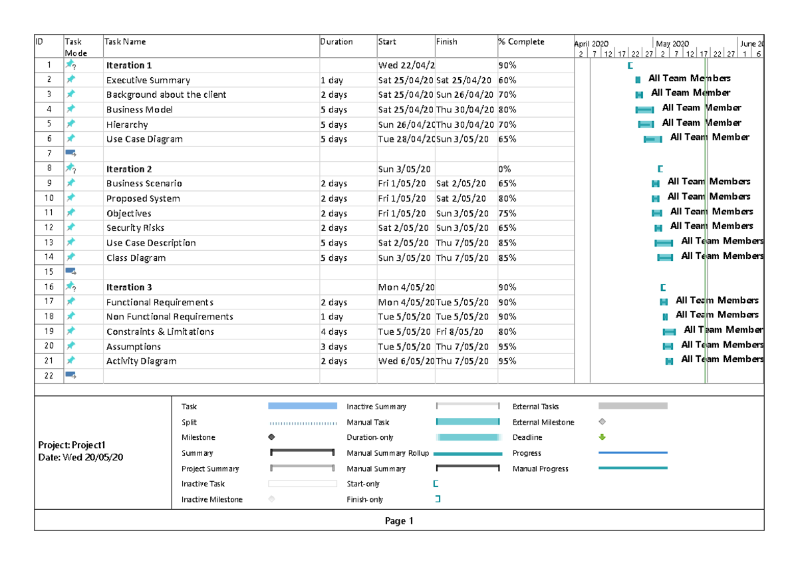Select the Milestone diamond icon in the legend
This screenshot has width=798, height=565.
pyautogui.click(x=271, y=437)
